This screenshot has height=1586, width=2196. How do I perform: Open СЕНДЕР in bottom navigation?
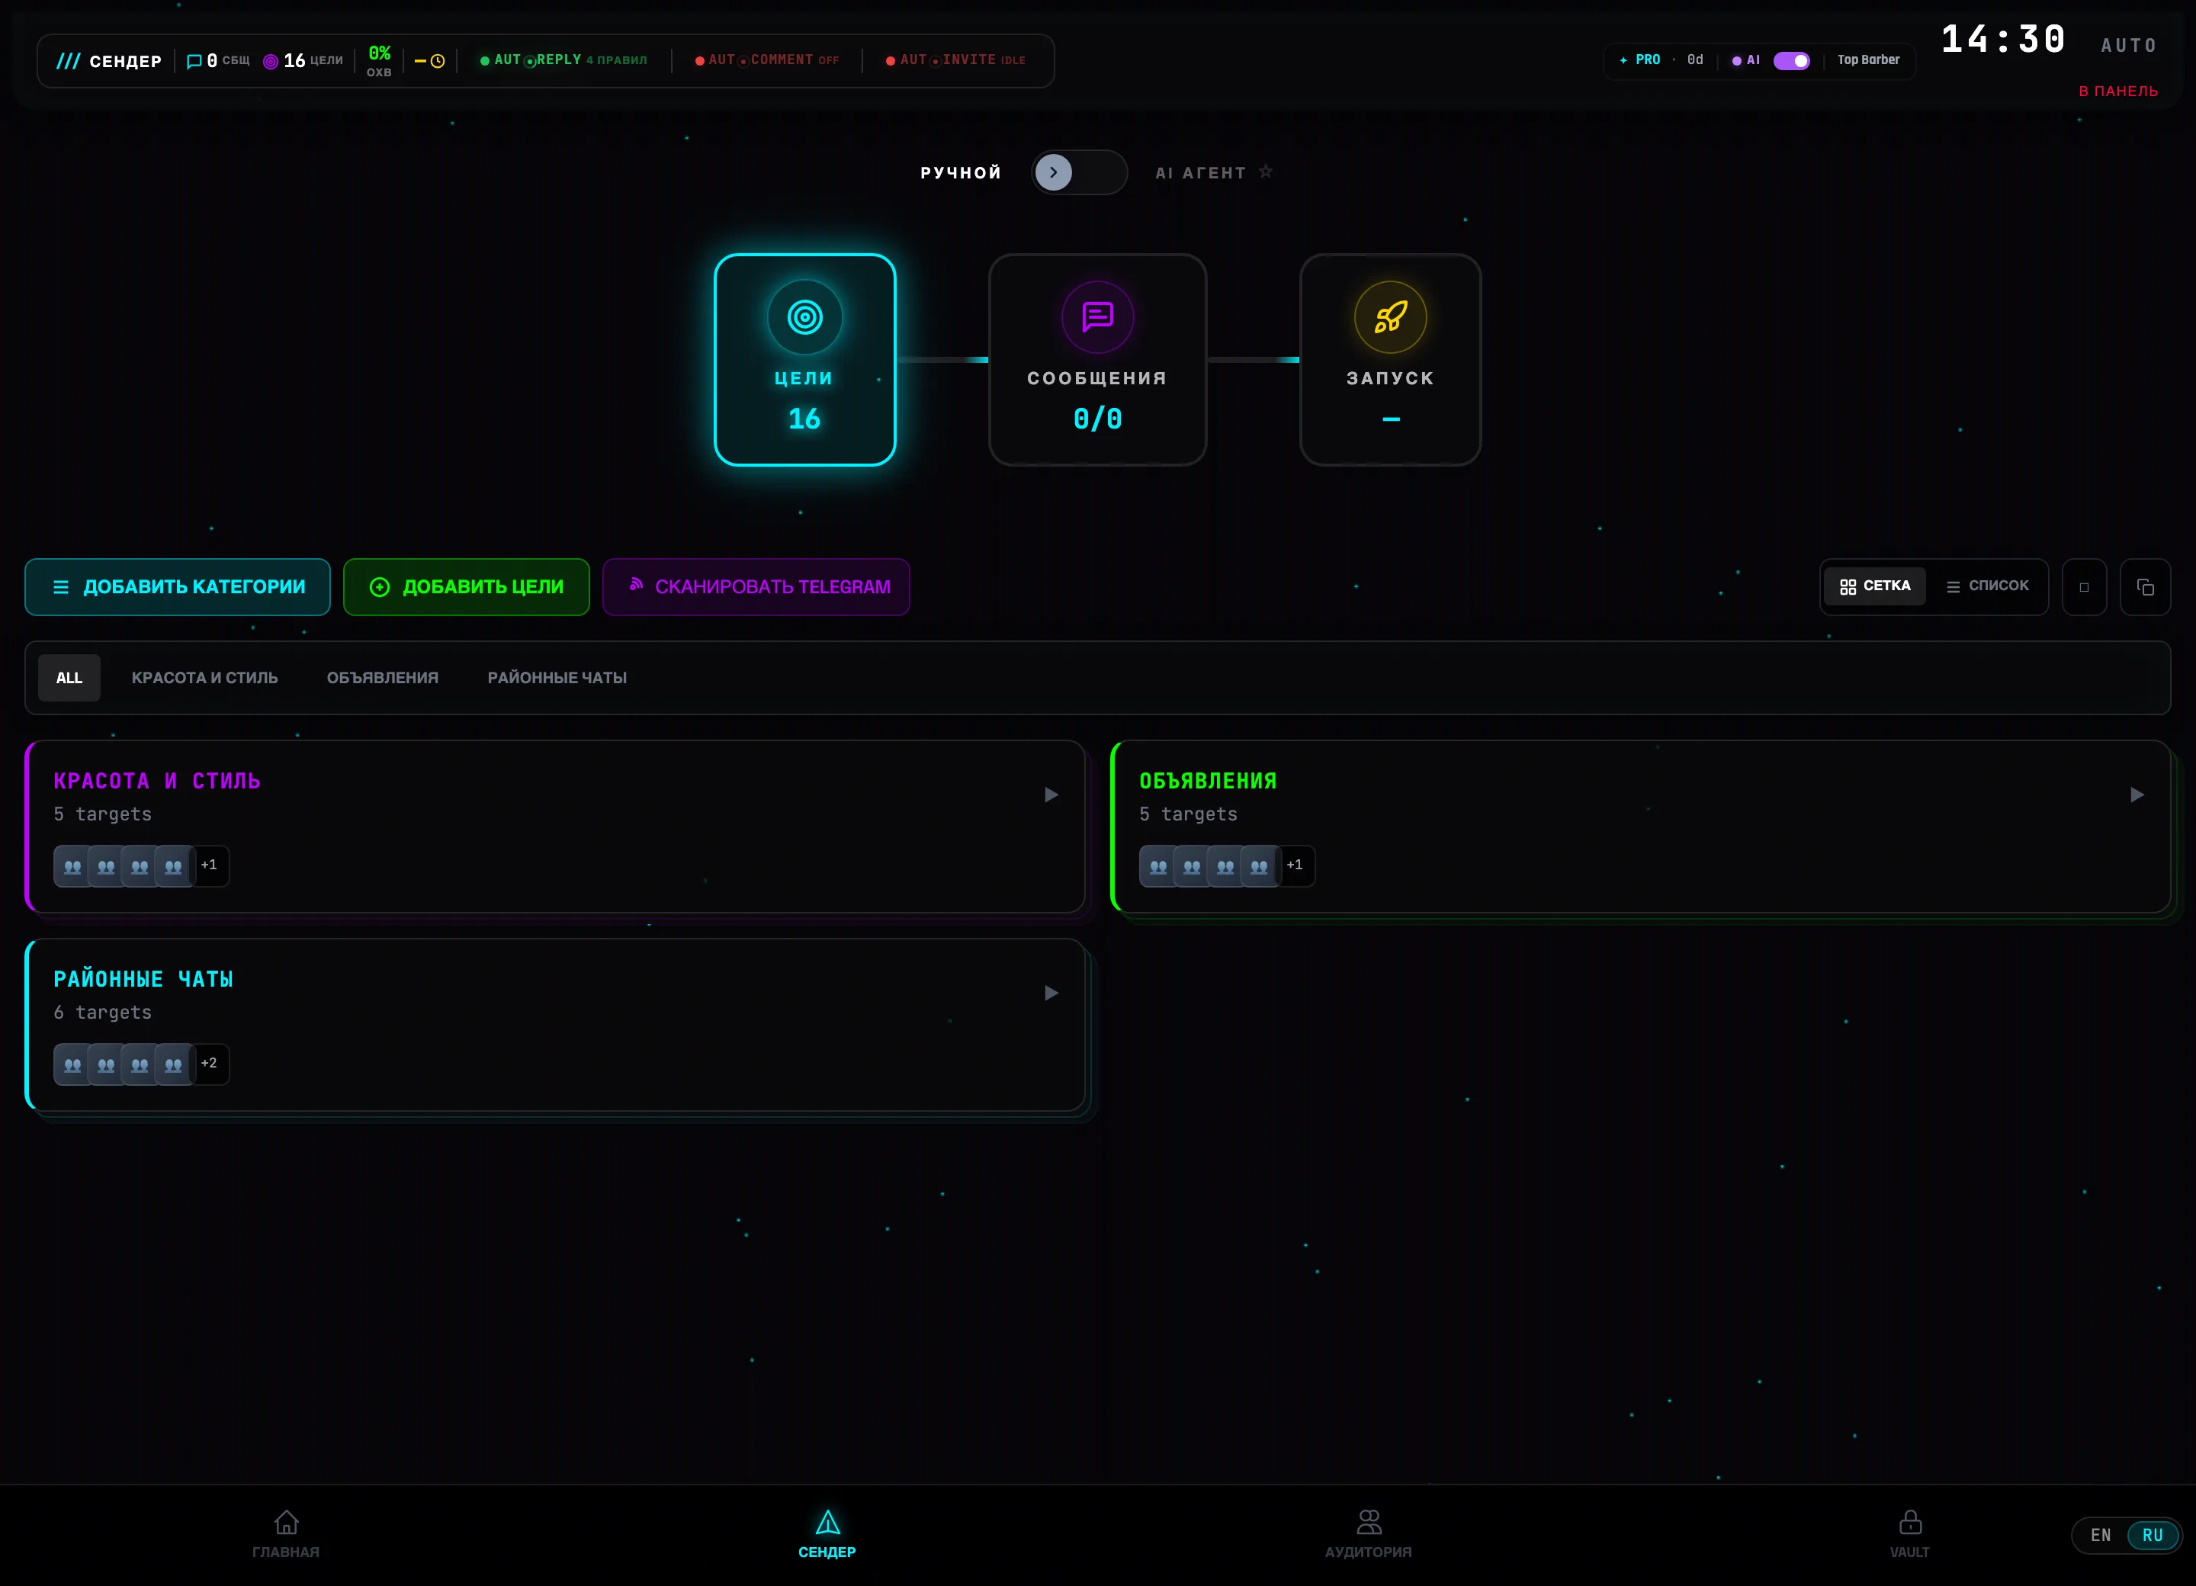[x=827, y=1533]
